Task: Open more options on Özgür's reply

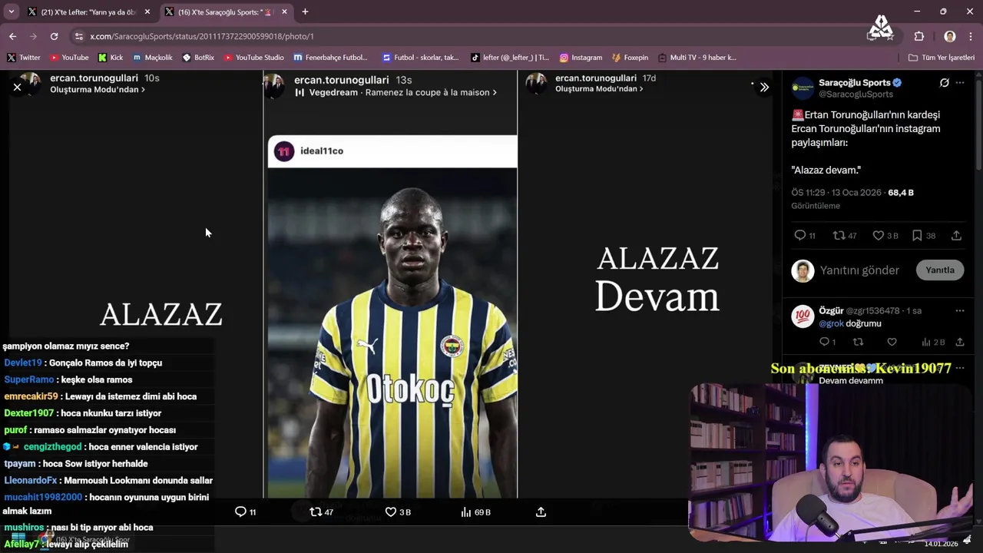Action: click(x=960, y=311)
